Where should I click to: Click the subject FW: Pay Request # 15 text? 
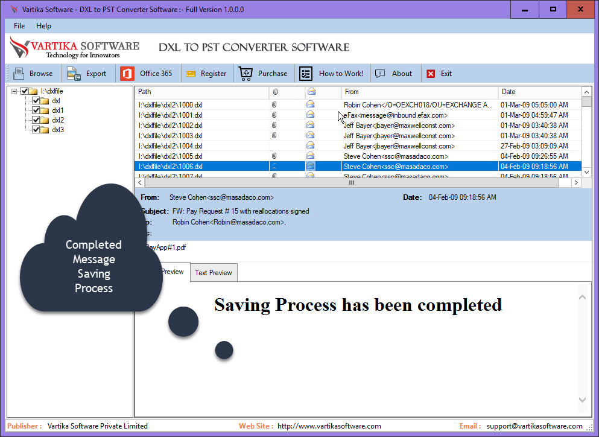click(x=241, y=211)
